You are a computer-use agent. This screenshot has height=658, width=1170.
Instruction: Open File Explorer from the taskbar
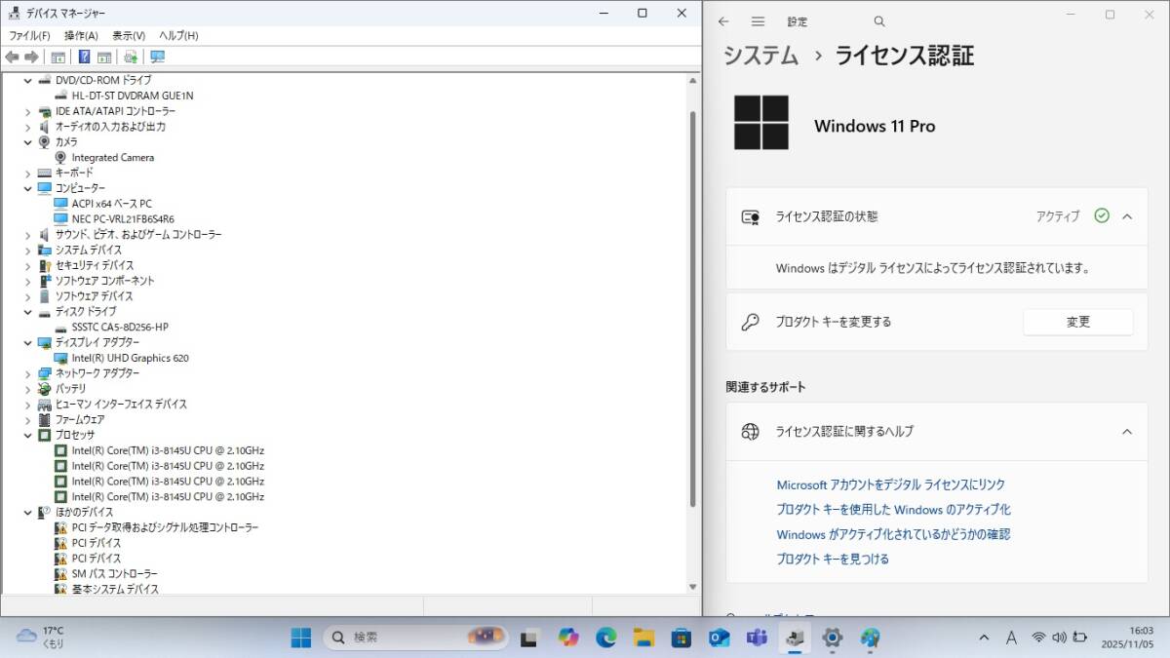pos(643,638)
